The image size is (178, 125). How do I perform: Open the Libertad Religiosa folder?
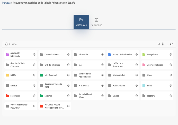(x=155, y=65)
